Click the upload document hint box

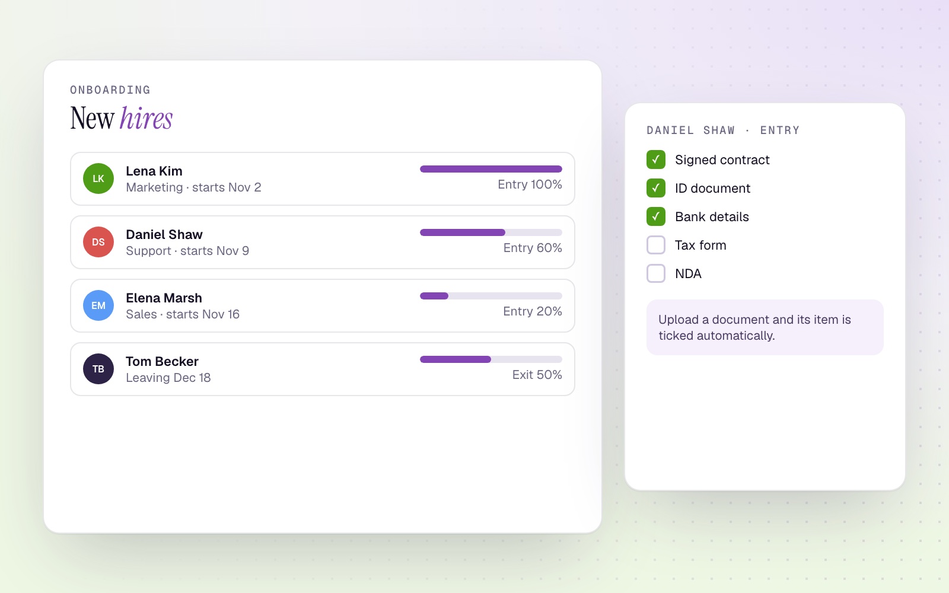tap(765, 327)
